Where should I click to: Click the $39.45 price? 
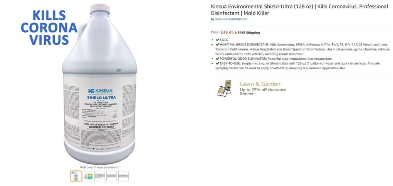coord(227,32)
